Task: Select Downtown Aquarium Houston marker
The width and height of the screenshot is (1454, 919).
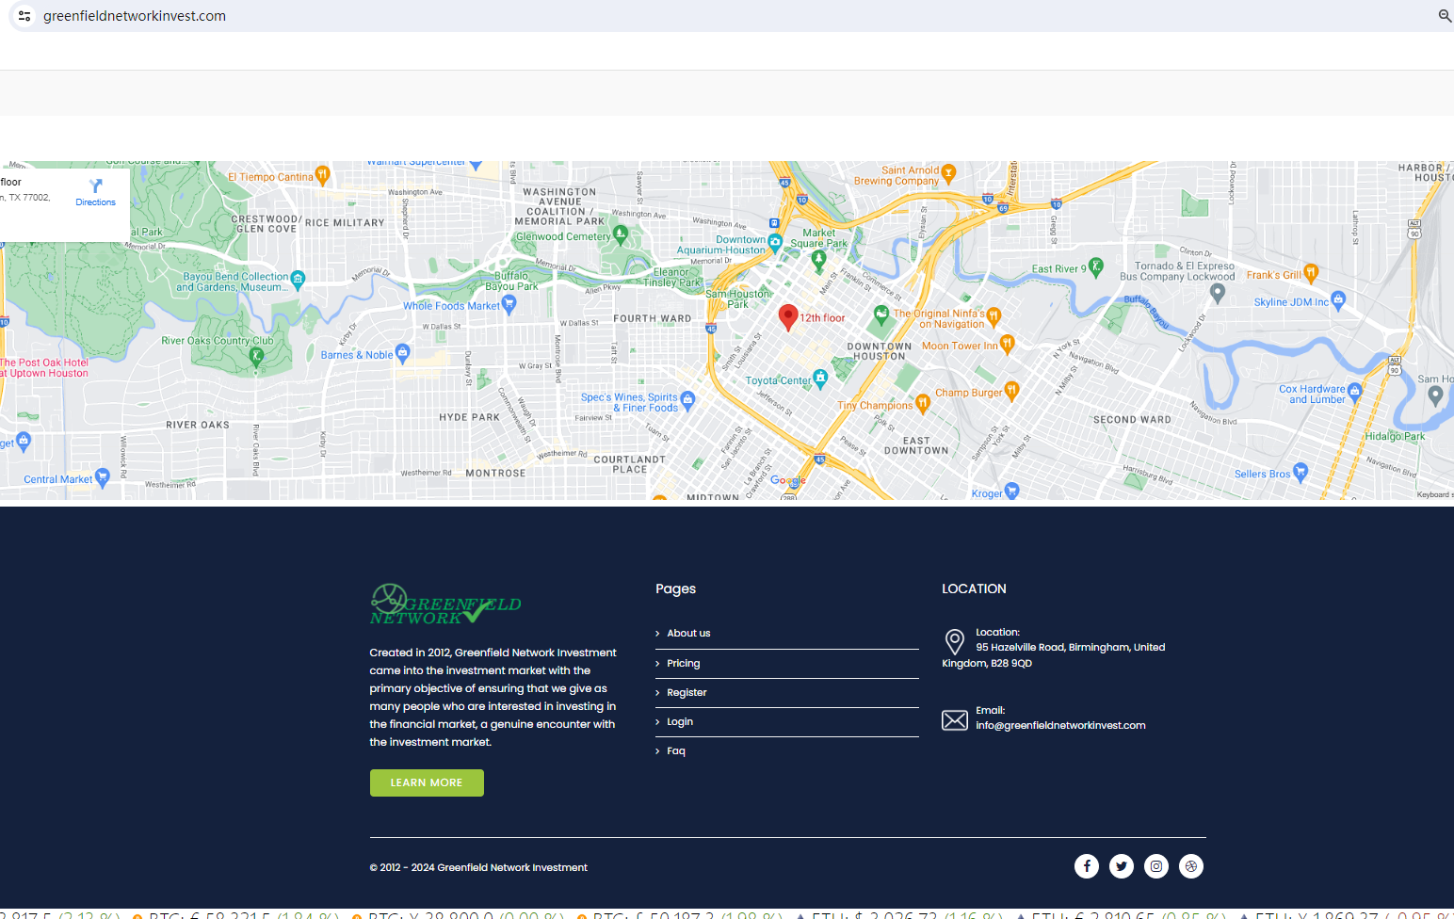Action: 775,242
